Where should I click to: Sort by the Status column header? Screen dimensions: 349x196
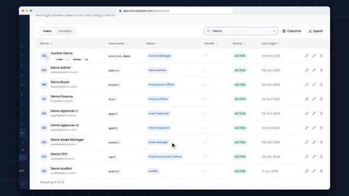pos(239,44)
